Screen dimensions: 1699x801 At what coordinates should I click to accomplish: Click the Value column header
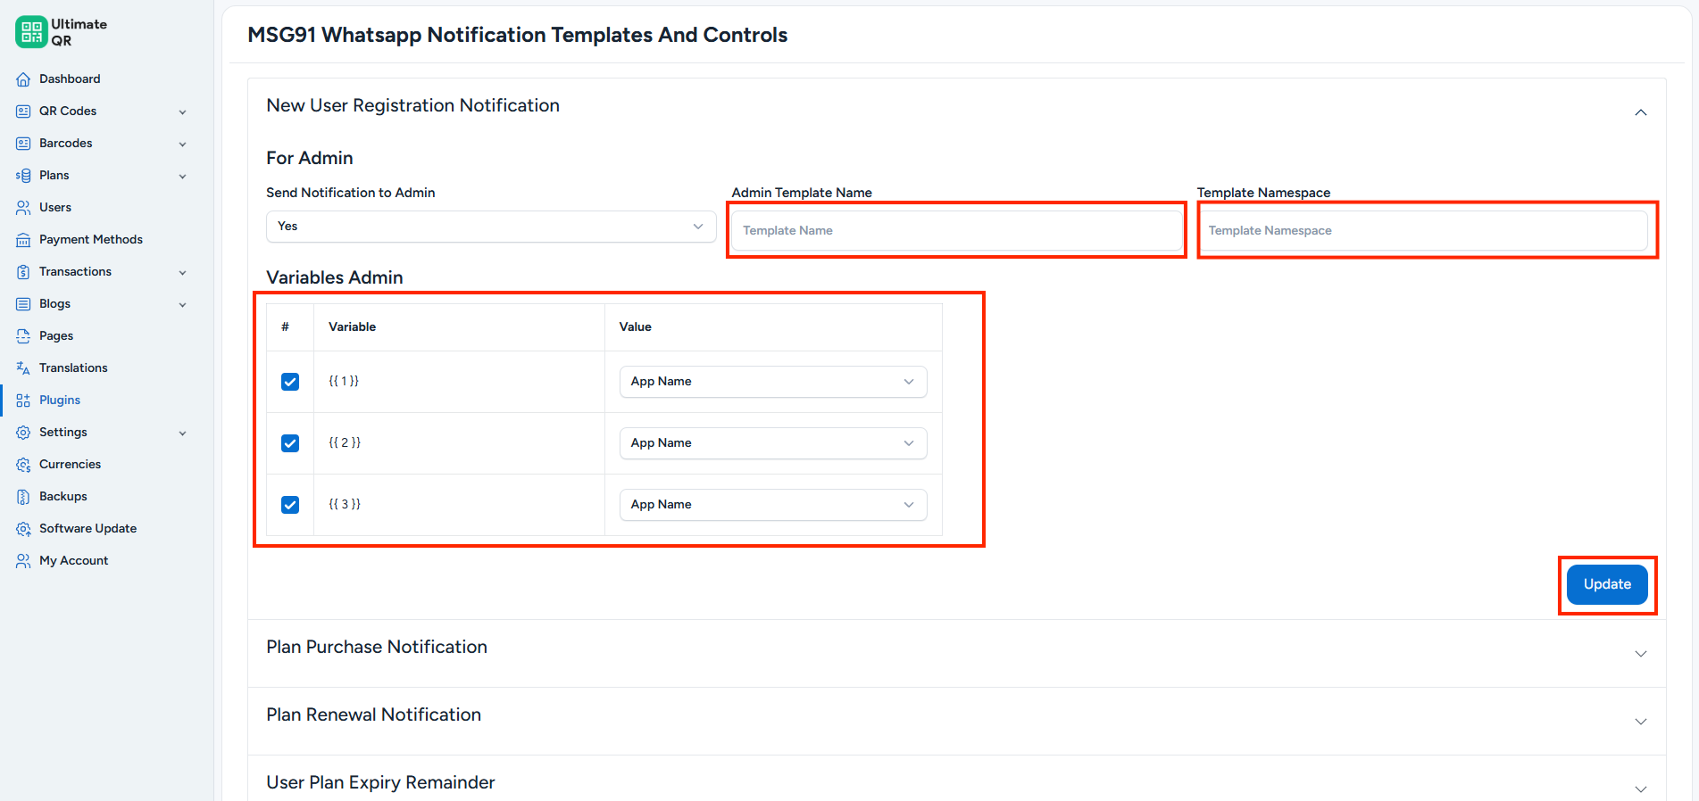pos(635,326)
